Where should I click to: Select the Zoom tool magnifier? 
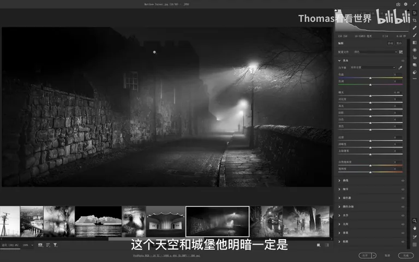tap(415, 221)
